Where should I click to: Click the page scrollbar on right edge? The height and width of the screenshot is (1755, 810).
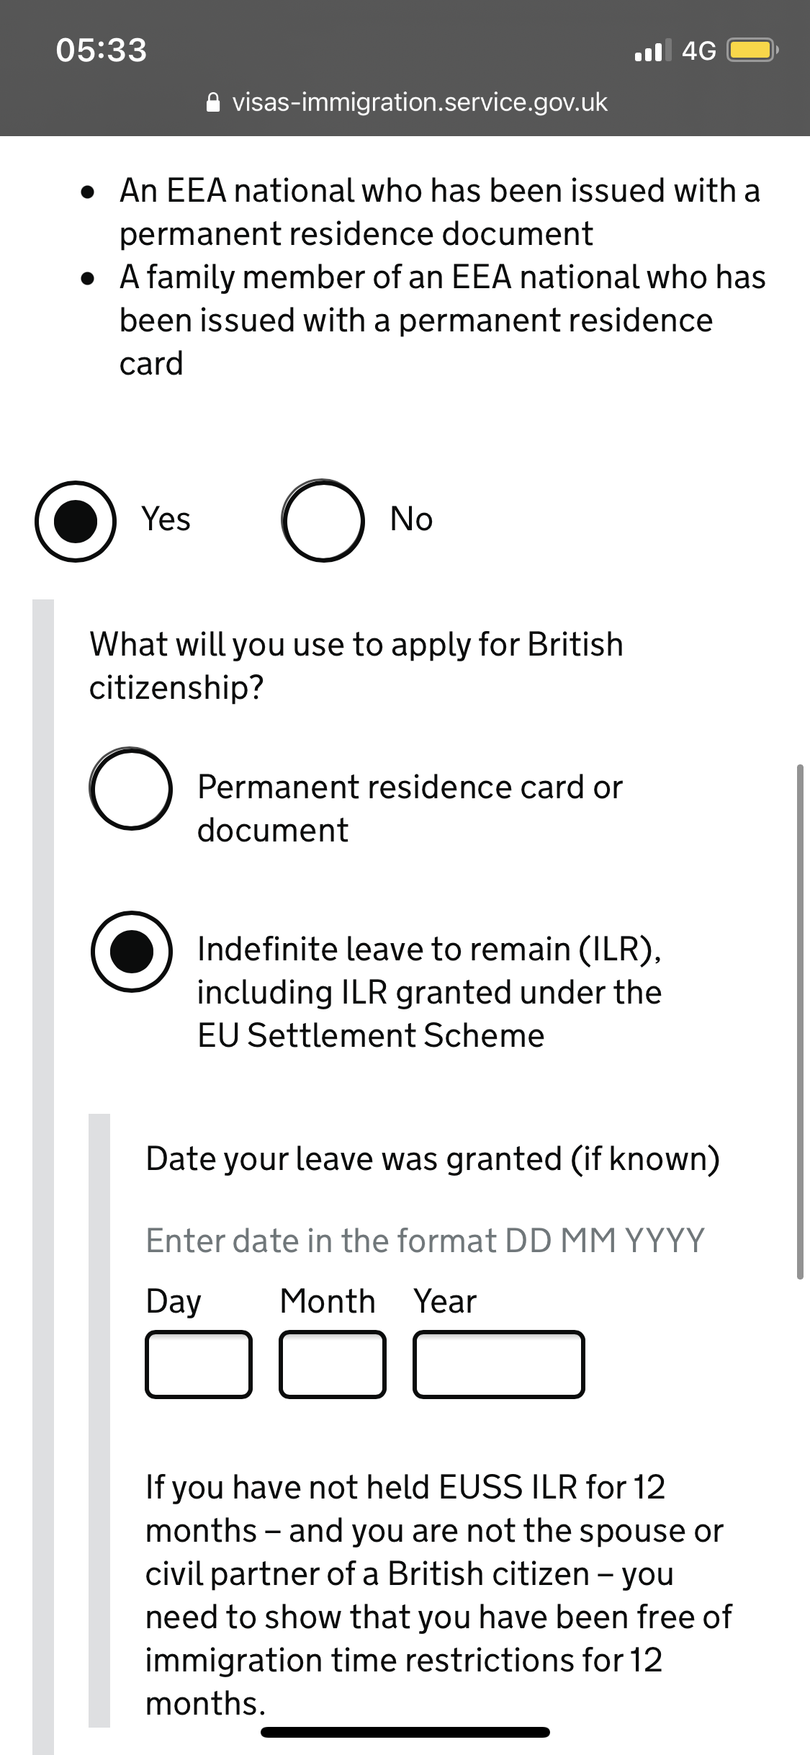(x=799, y=1021)
